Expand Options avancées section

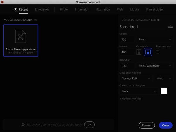131,99
